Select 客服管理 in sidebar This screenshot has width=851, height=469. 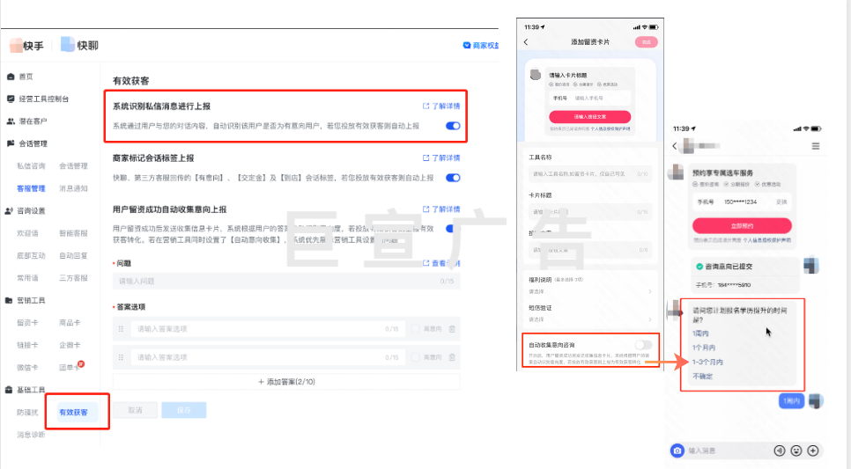click(x=31, y=188)
